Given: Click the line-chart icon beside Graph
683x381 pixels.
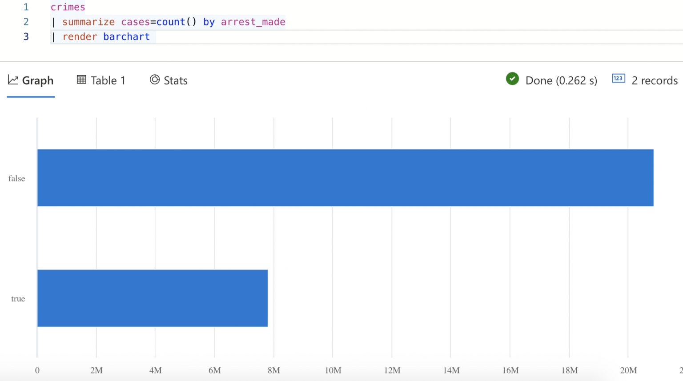Looking at the screenshot, I should coord(13,79).
